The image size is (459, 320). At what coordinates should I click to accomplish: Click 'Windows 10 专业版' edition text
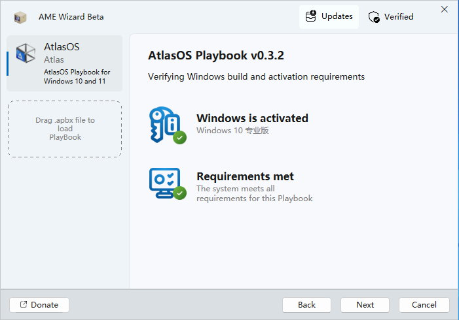pos(232,131)
